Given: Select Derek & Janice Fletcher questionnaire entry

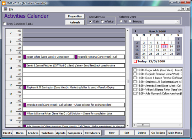Looking at the screenshot, I should click(74, 65).
